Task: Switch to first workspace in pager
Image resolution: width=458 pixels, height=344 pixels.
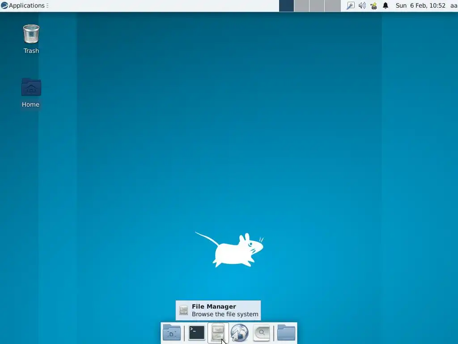Action: click(286, 6)
